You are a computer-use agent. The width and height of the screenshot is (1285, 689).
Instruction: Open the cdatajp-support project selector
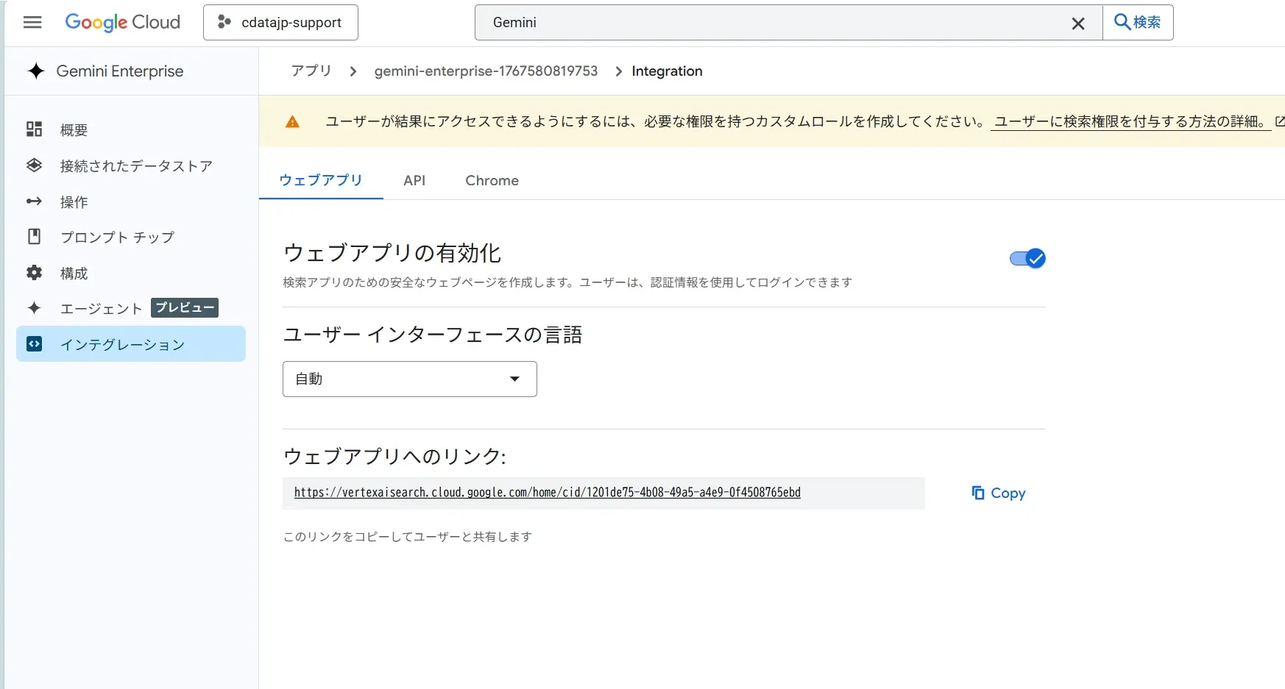280,23
